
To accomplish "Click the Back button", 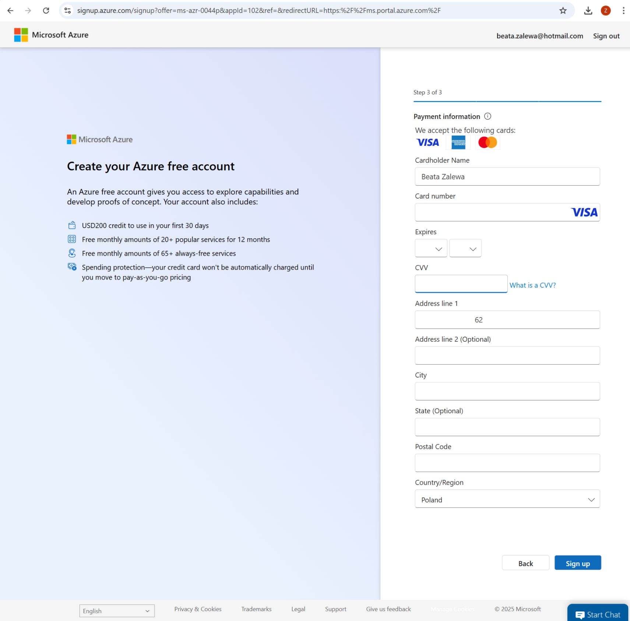I will 525,563.
